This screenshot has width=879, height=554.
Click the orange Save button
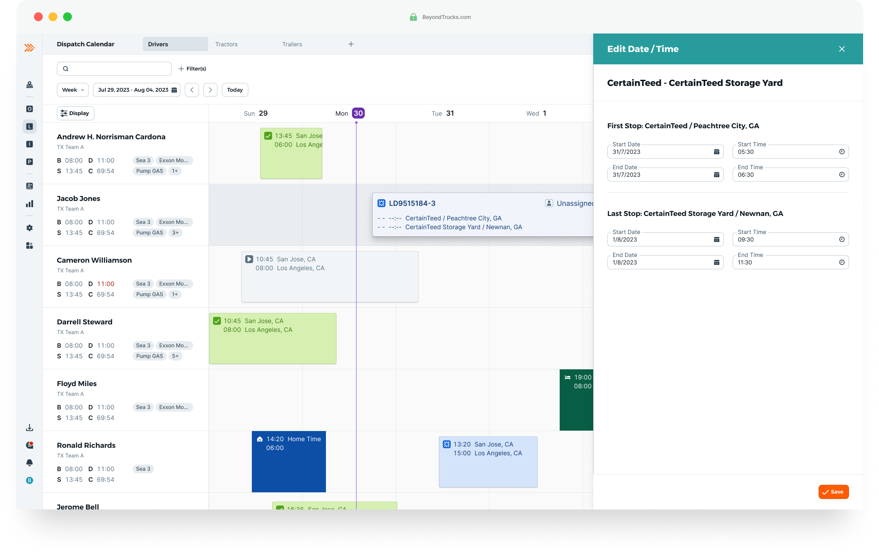point(833,492)
